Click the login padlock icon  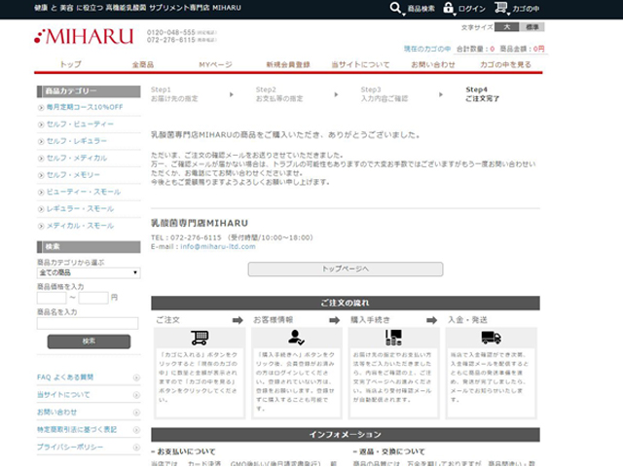(448, 8)
